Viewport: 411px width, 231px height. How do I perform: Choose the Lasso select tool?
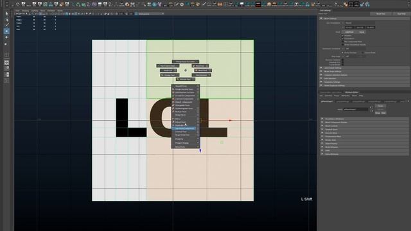(6, 20)
